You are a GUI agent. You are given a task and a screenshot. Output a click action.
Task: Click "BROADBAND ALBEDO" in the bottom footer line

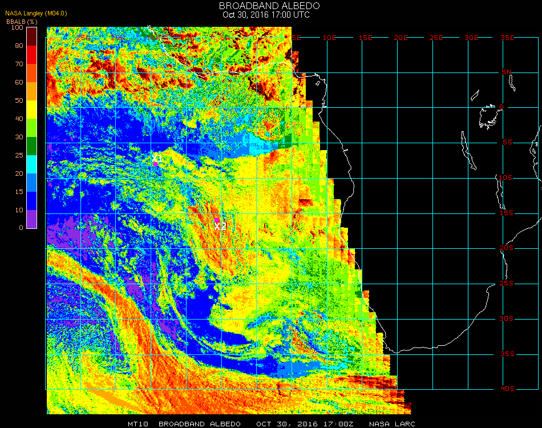click(200, 424)
